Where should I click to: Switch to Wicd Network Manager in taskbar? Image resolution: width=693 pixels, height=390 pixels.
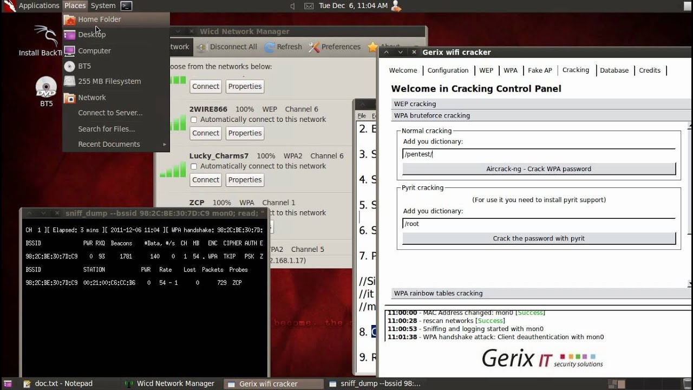point(169,383)
